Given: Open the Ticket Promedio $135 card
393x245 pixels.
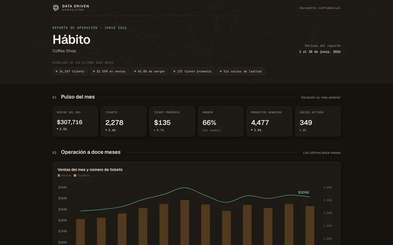Looking at the screenshot, I should tap(172, 121).
